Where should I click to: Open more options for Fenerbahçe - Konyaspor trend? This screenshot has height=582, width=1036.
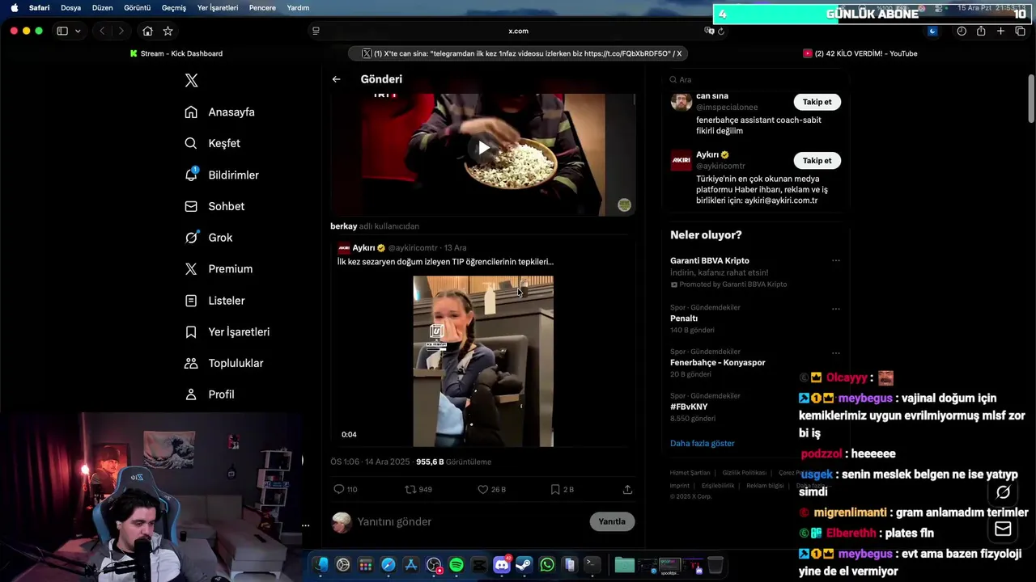[x=836, y=352]
